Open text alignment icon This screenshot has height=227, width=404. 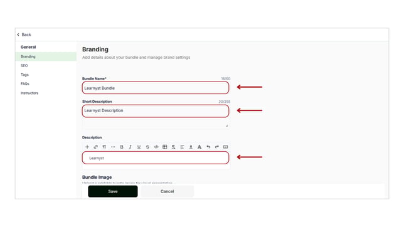coord(182,147)
